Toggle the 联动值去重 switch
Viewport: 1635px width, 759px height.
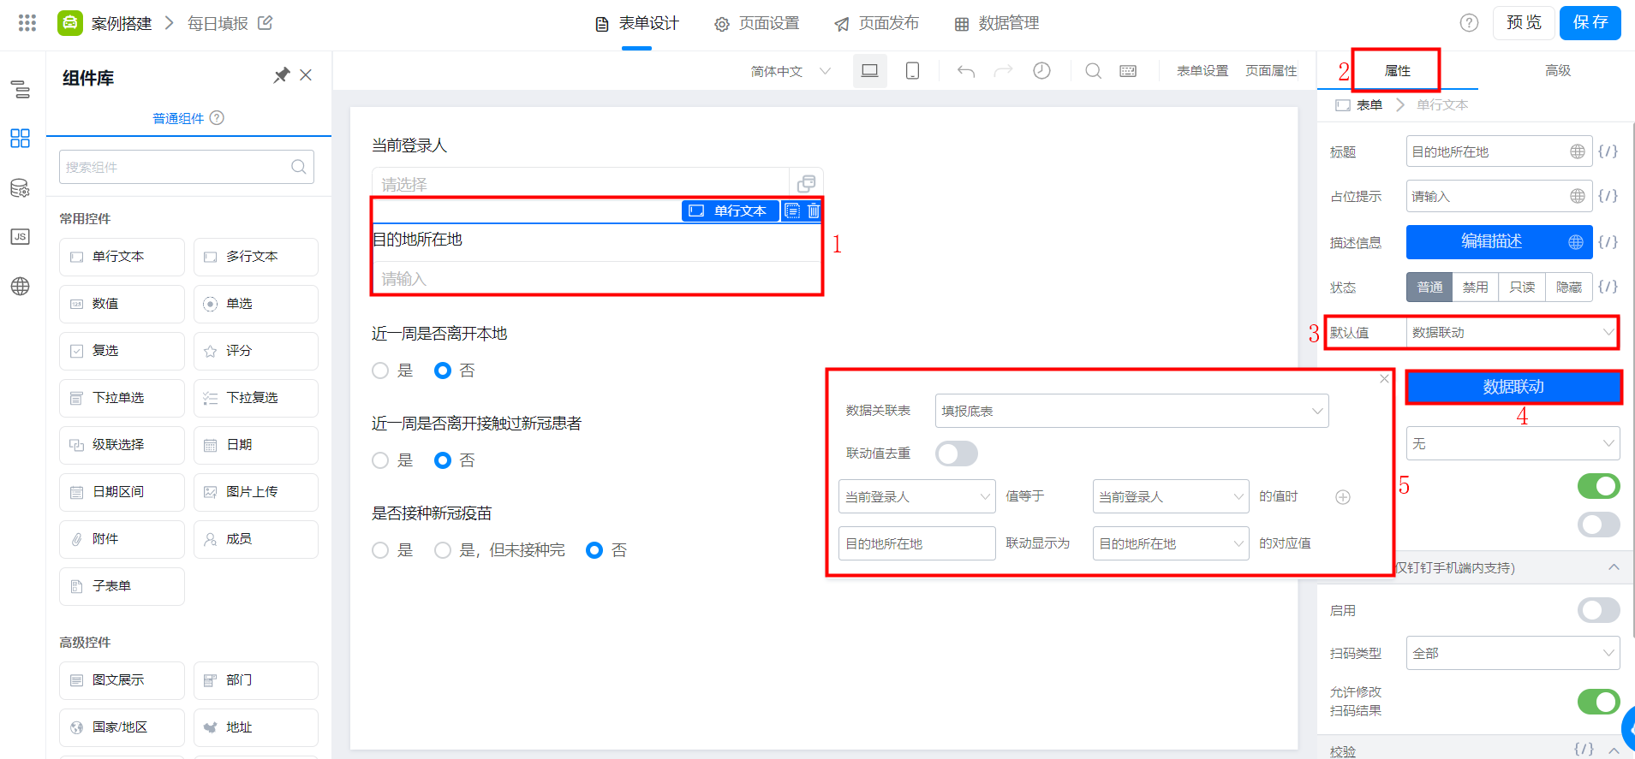coord(956,454)
